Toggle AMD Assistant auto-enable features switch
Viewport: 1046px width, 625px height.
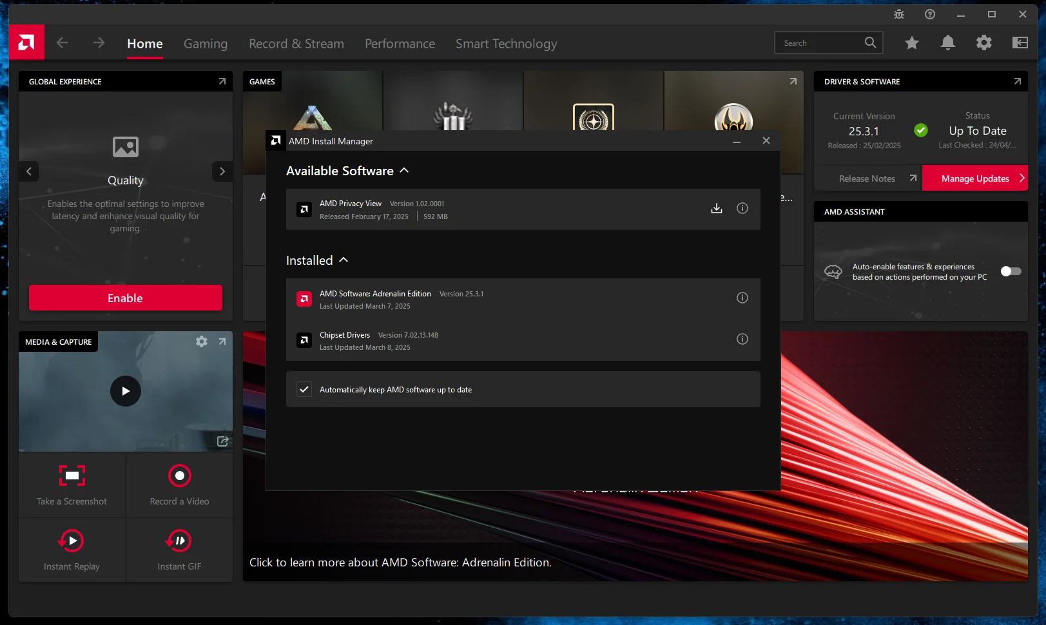(x=1011, y=271)
